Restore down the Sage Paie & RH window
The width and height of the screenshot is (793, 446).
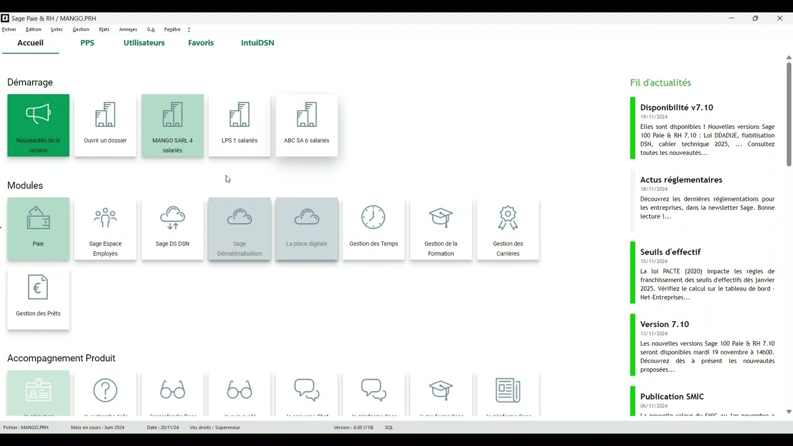coord(755,18)
